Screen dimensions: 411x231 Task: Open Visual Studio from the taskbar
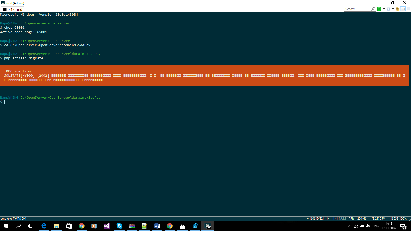107,226
